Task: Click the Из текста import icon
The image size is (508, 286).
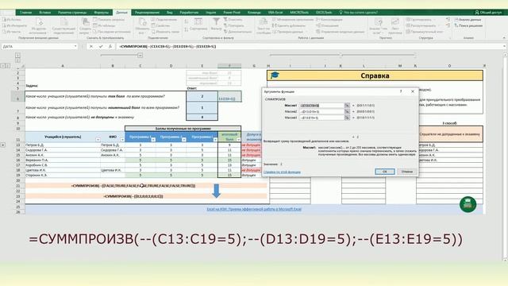Action: pyautogui.click(x=11, y=32)
